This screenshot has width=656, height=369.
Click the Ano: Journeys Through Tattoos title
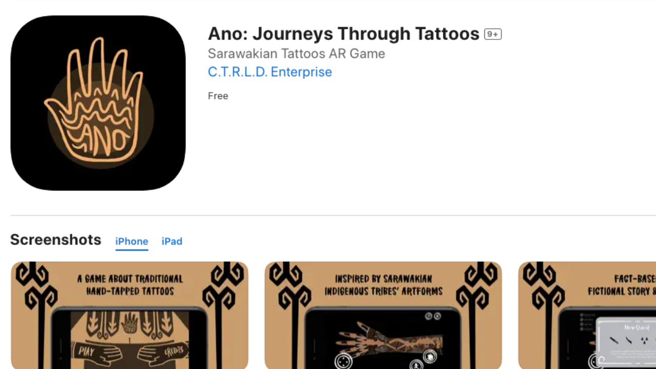343,34
